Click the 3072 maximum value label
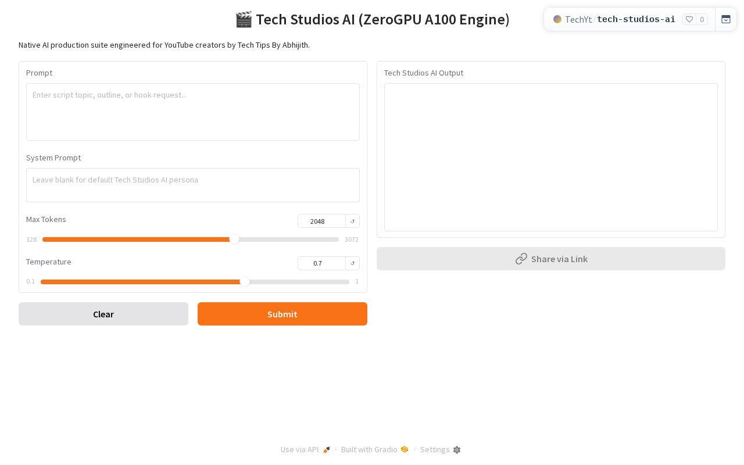The width and height of the screenshot is (744, 465). coord(352,239)
